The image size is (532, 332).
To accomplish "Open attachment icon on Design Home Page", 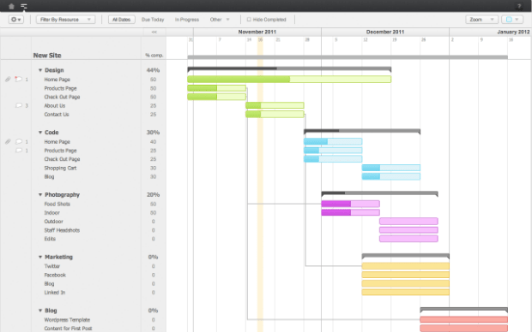I will tap(8, 80).
